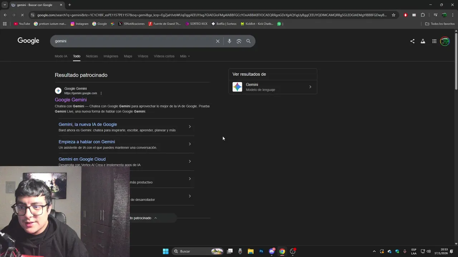Open Photoshop from the taskbar
This screenshot has height=257, width=458.
pyautogui.click(x=261, y=251)
